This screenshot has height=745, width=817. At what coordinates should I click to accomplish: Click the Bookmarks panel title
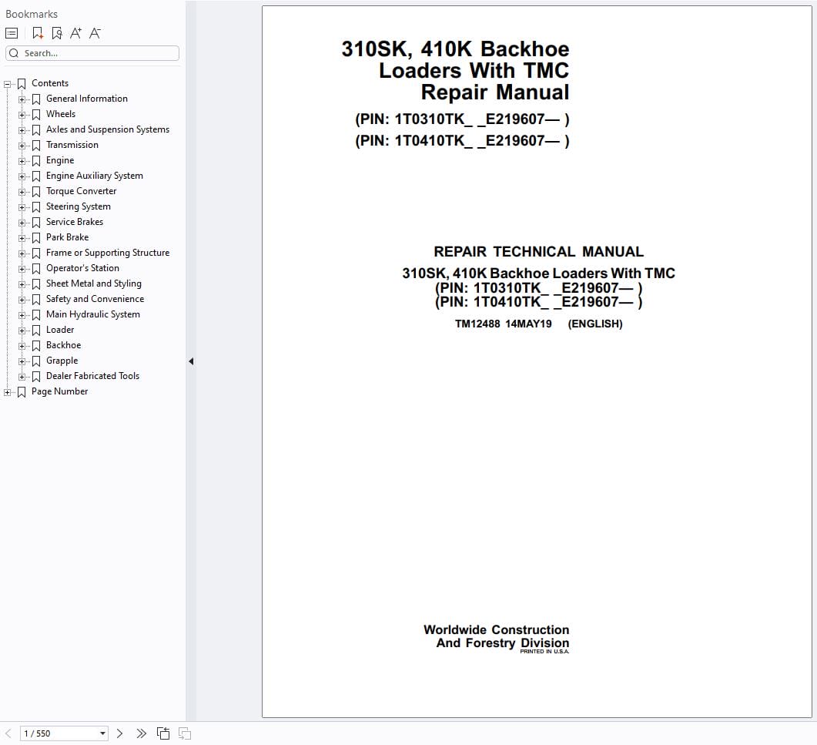tap(32, 14)
